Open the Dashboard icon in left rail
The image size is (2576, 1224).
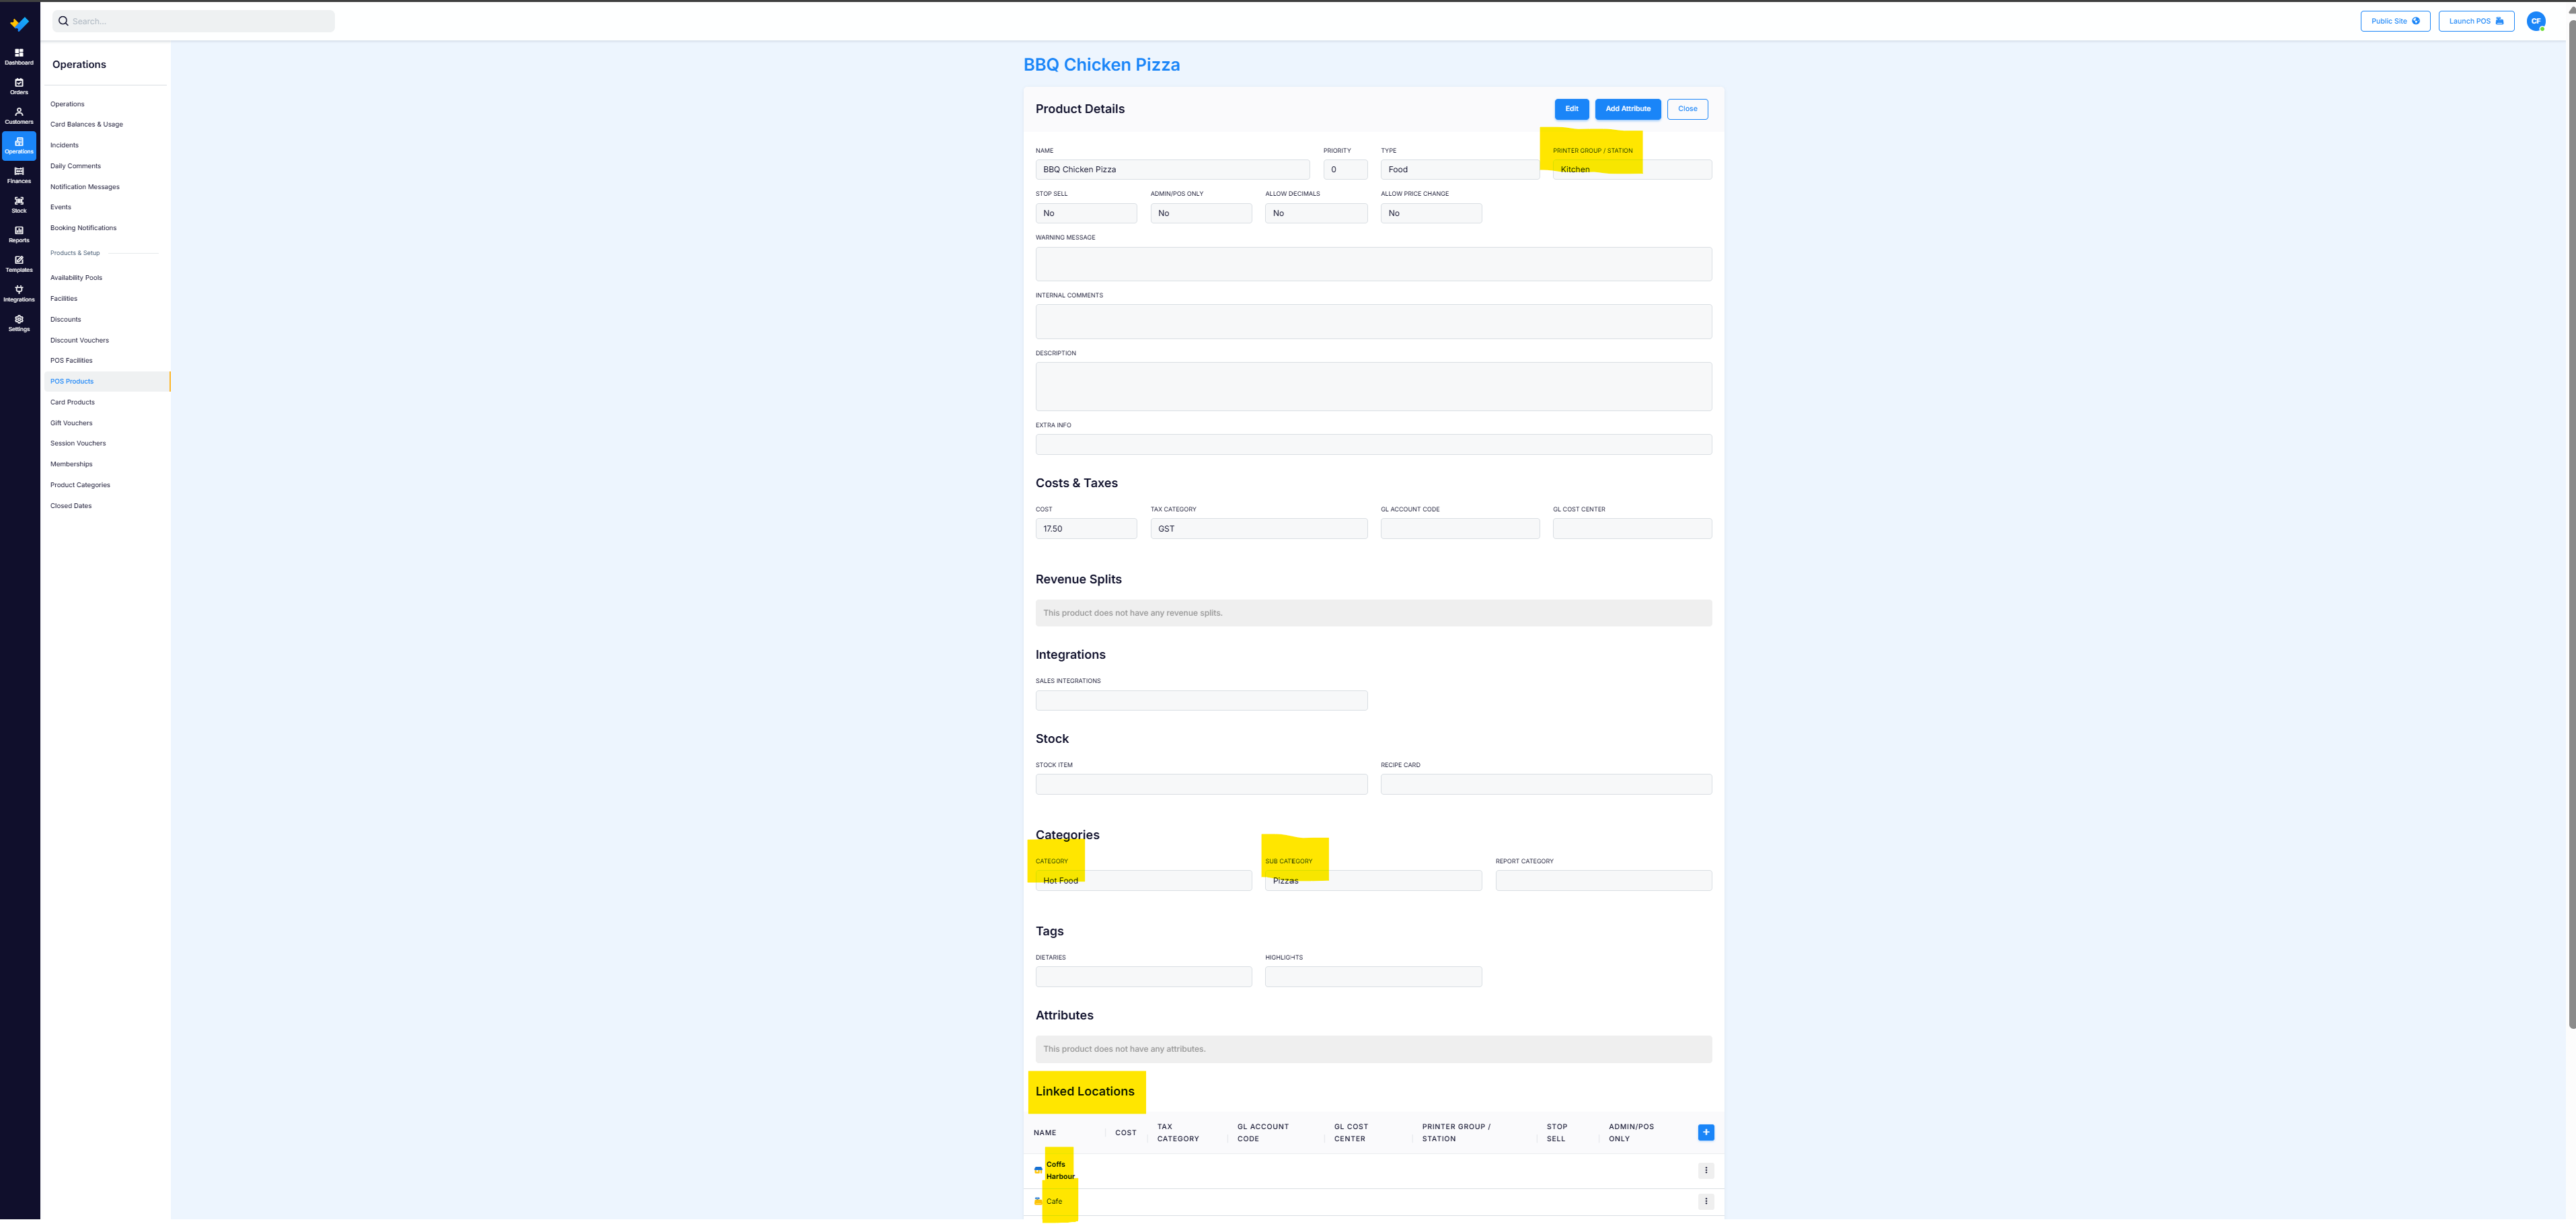coord(19,56)
